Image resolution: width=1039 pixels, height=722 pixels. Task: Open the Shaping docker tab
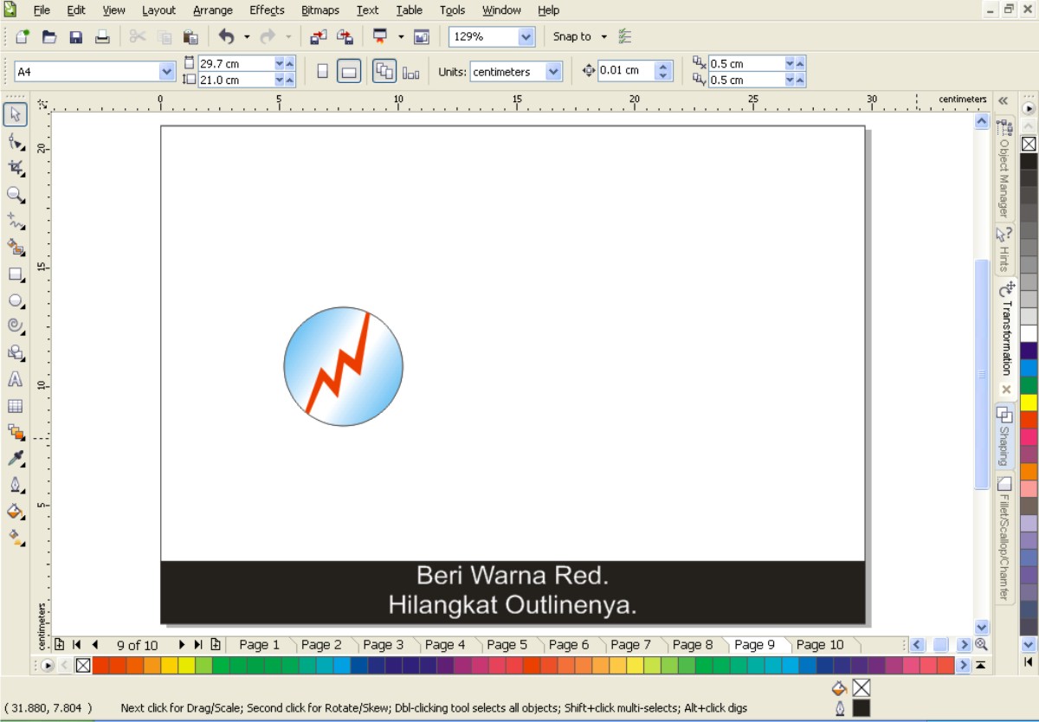click(x=1004, y=435)
